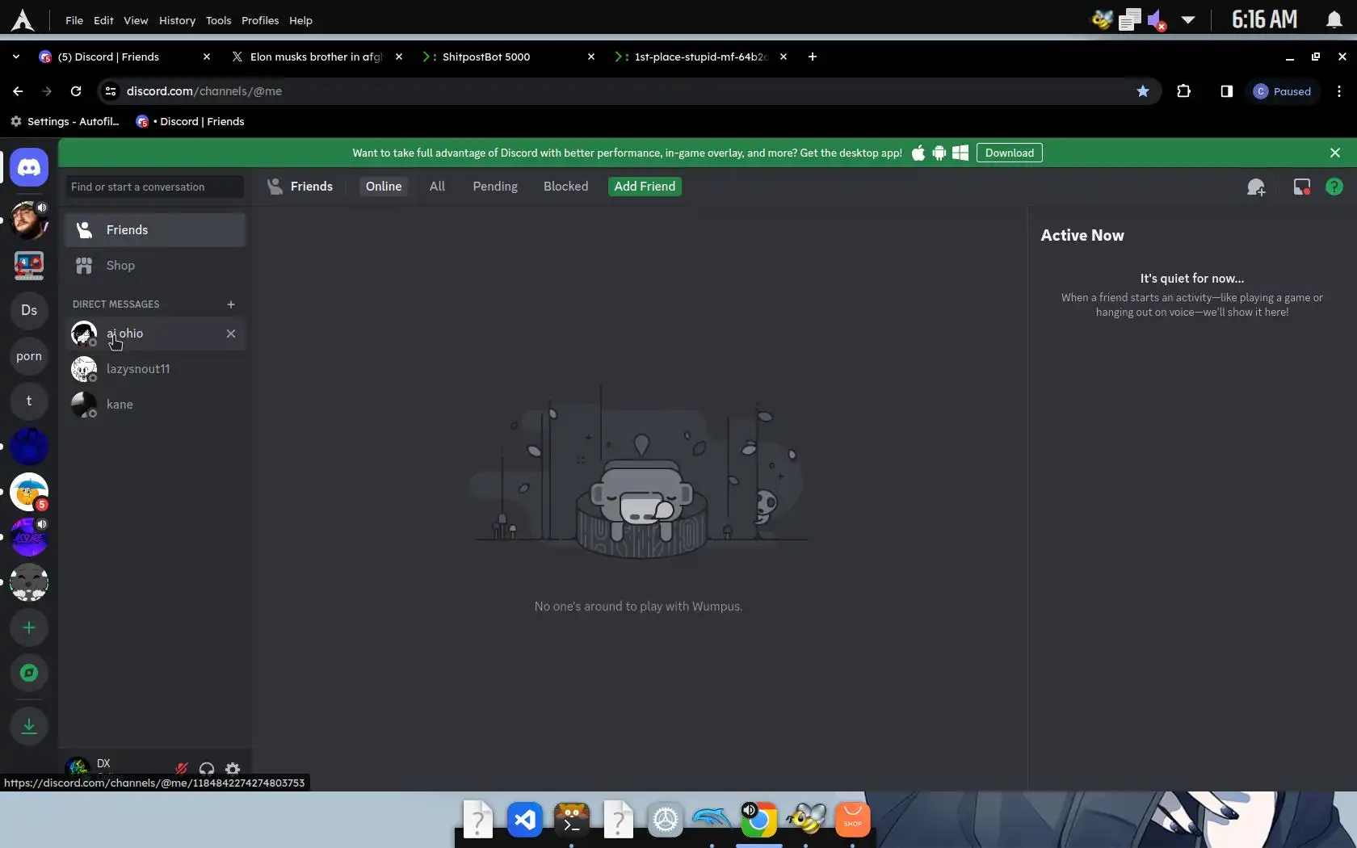
Task: Open the server labeled porn
Action: tap(29, 355)
